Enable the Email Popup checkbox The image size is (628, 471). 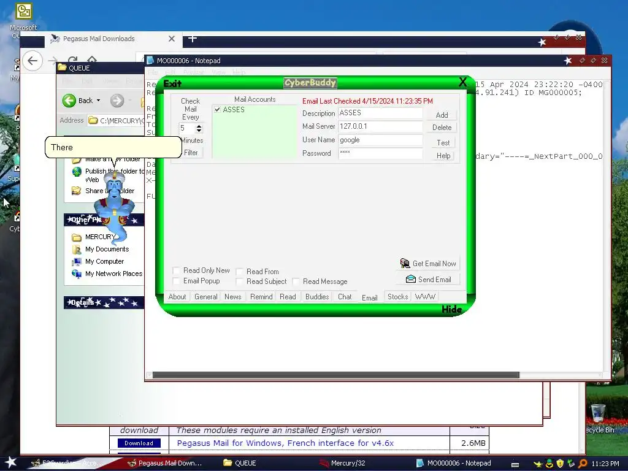pyautogui.click(x=176, y=281)
